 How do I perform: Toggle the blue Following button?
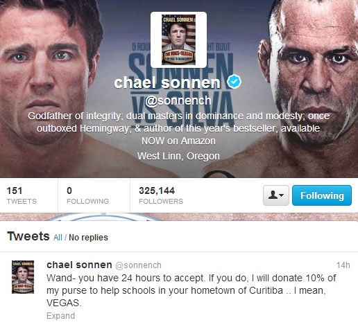[x=322, y=195]
